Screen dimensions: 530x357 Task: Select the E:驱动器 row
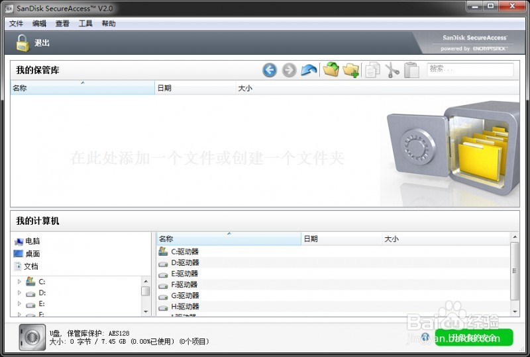[x=333, y=274]
